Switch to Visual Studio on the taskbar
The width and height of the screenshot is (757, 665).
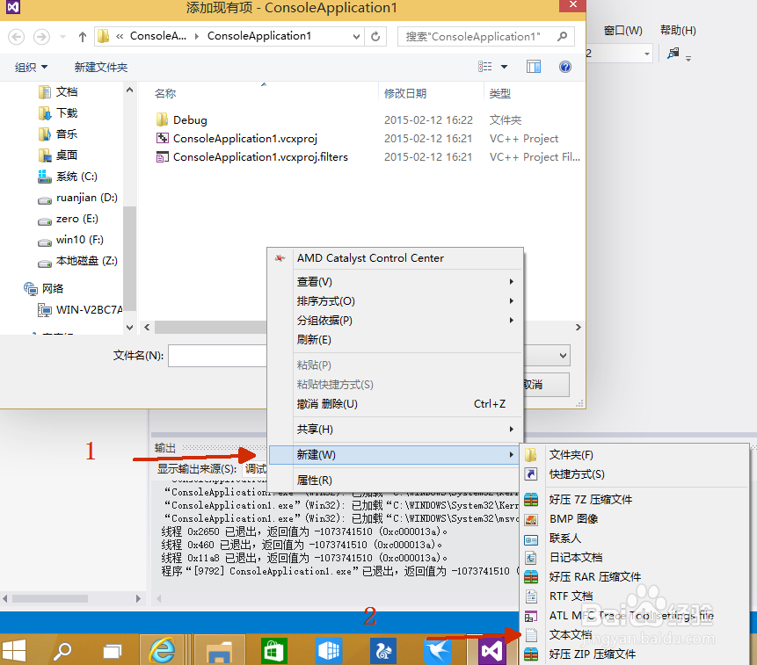click(492, 651)
